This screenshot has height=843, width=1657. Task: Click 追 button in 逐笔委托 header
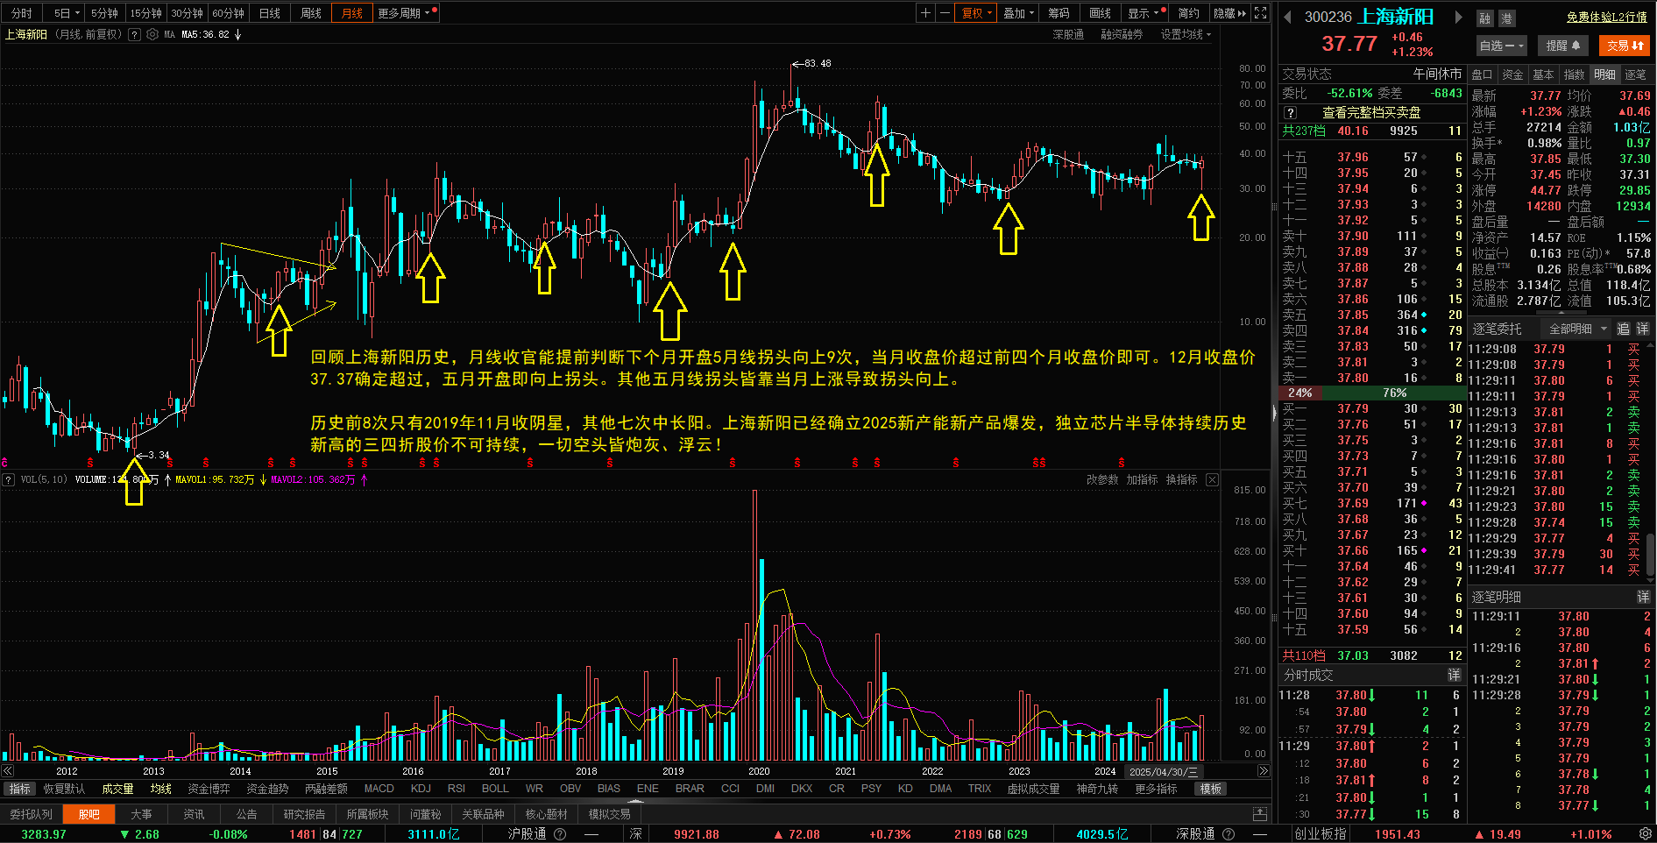tap(1623, 329)
